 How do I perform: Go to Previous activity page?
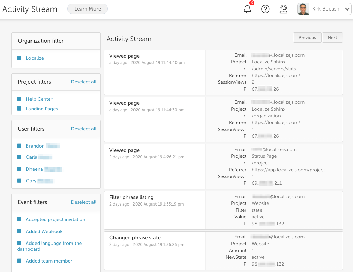[x=307, y=37]
